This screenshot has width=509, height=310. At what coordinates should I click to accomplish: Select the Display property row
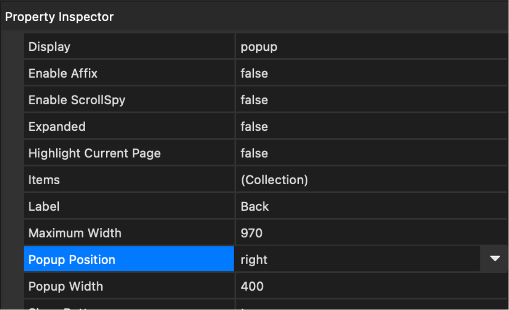pyautogui.click(x=50, y=46)
